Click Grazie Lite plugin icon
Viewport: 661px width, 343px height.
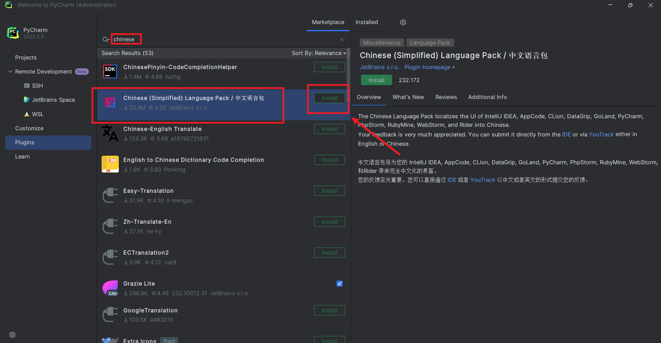pos(110,288)
